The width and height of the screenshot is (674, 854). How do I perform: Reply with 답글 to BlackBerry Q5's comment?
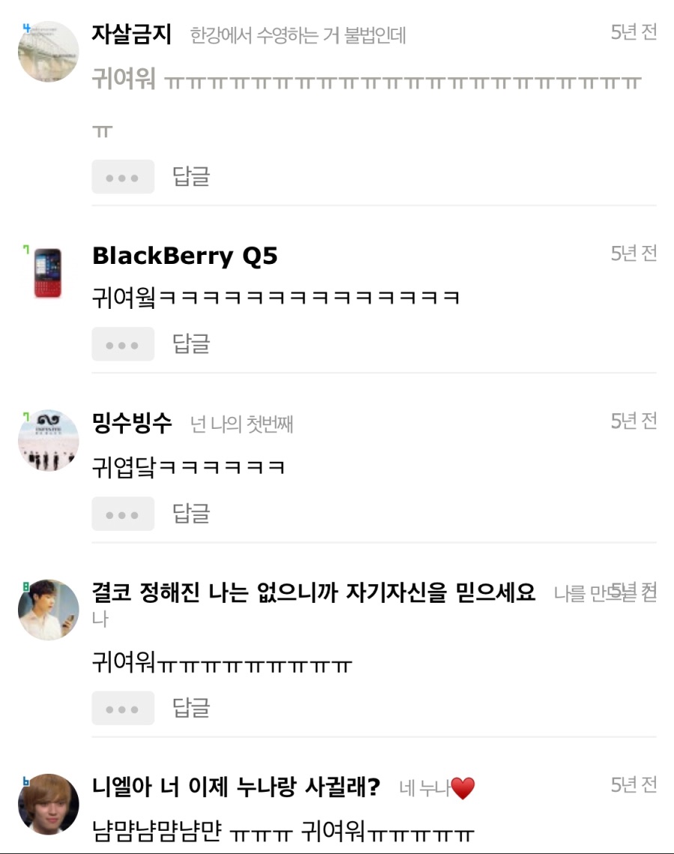pyautogui.click(x=191, y=343)
